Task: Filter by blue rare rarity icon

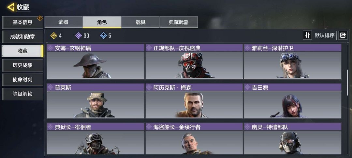Action: (x=103, y=35)
